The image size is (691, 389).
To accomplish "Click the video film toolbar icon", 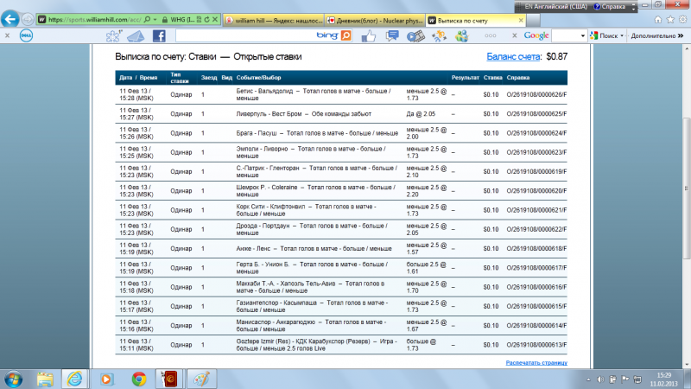I will point(415,35).
